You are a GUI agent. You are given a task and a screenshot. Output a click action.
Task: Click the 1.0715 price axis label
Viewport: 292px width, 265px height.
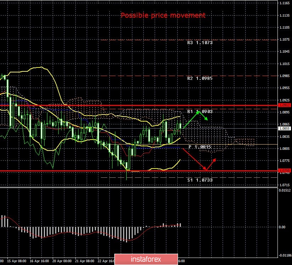coord(285,185)
